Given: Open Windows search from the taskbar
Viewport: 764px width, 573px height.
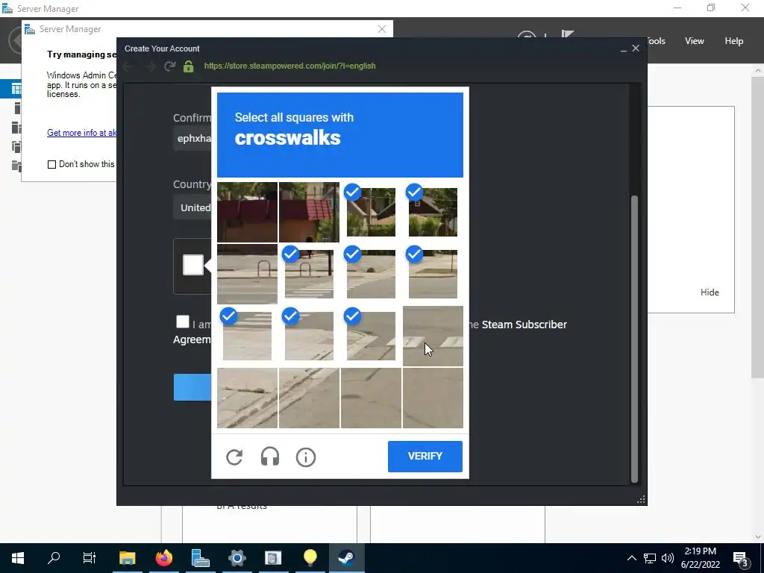Looking at the screenshot, I should coord(54,558).
